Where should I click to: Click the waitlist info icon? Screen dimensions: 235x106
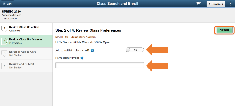[x=93, y=51]
